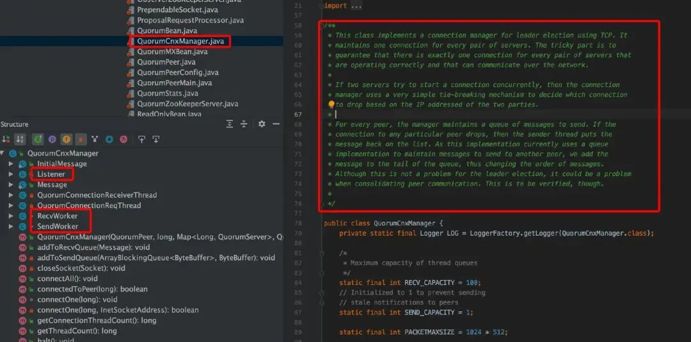
Task: Expand the Listener node arrow
Action: pyautogui.click(x=11, y=174)
